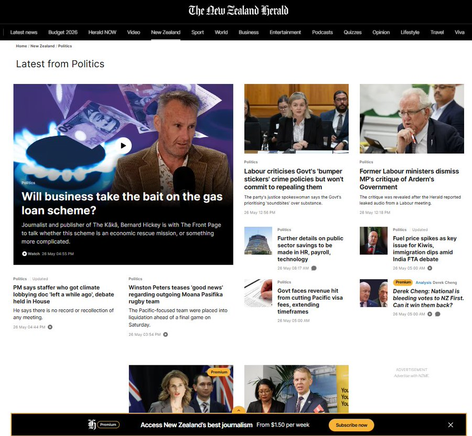Screen dimensions: 472x436
Task: Open 'Will business take the bait' headline
Action: [122, 203]
